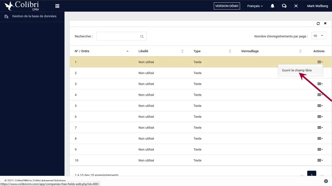This screenshot has width=332, height=186.
Task: Open actions menu for row 8
Action: click(320, 138)
